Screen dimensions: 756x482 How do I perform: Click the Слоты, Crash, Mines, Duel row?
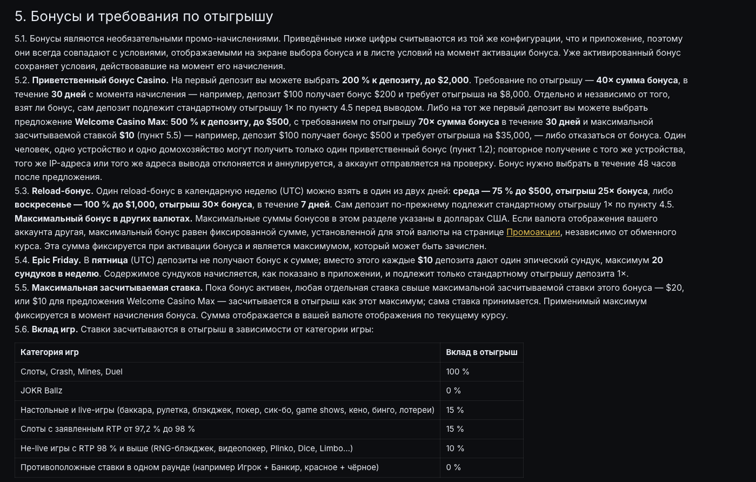click(x=269, y=372)
